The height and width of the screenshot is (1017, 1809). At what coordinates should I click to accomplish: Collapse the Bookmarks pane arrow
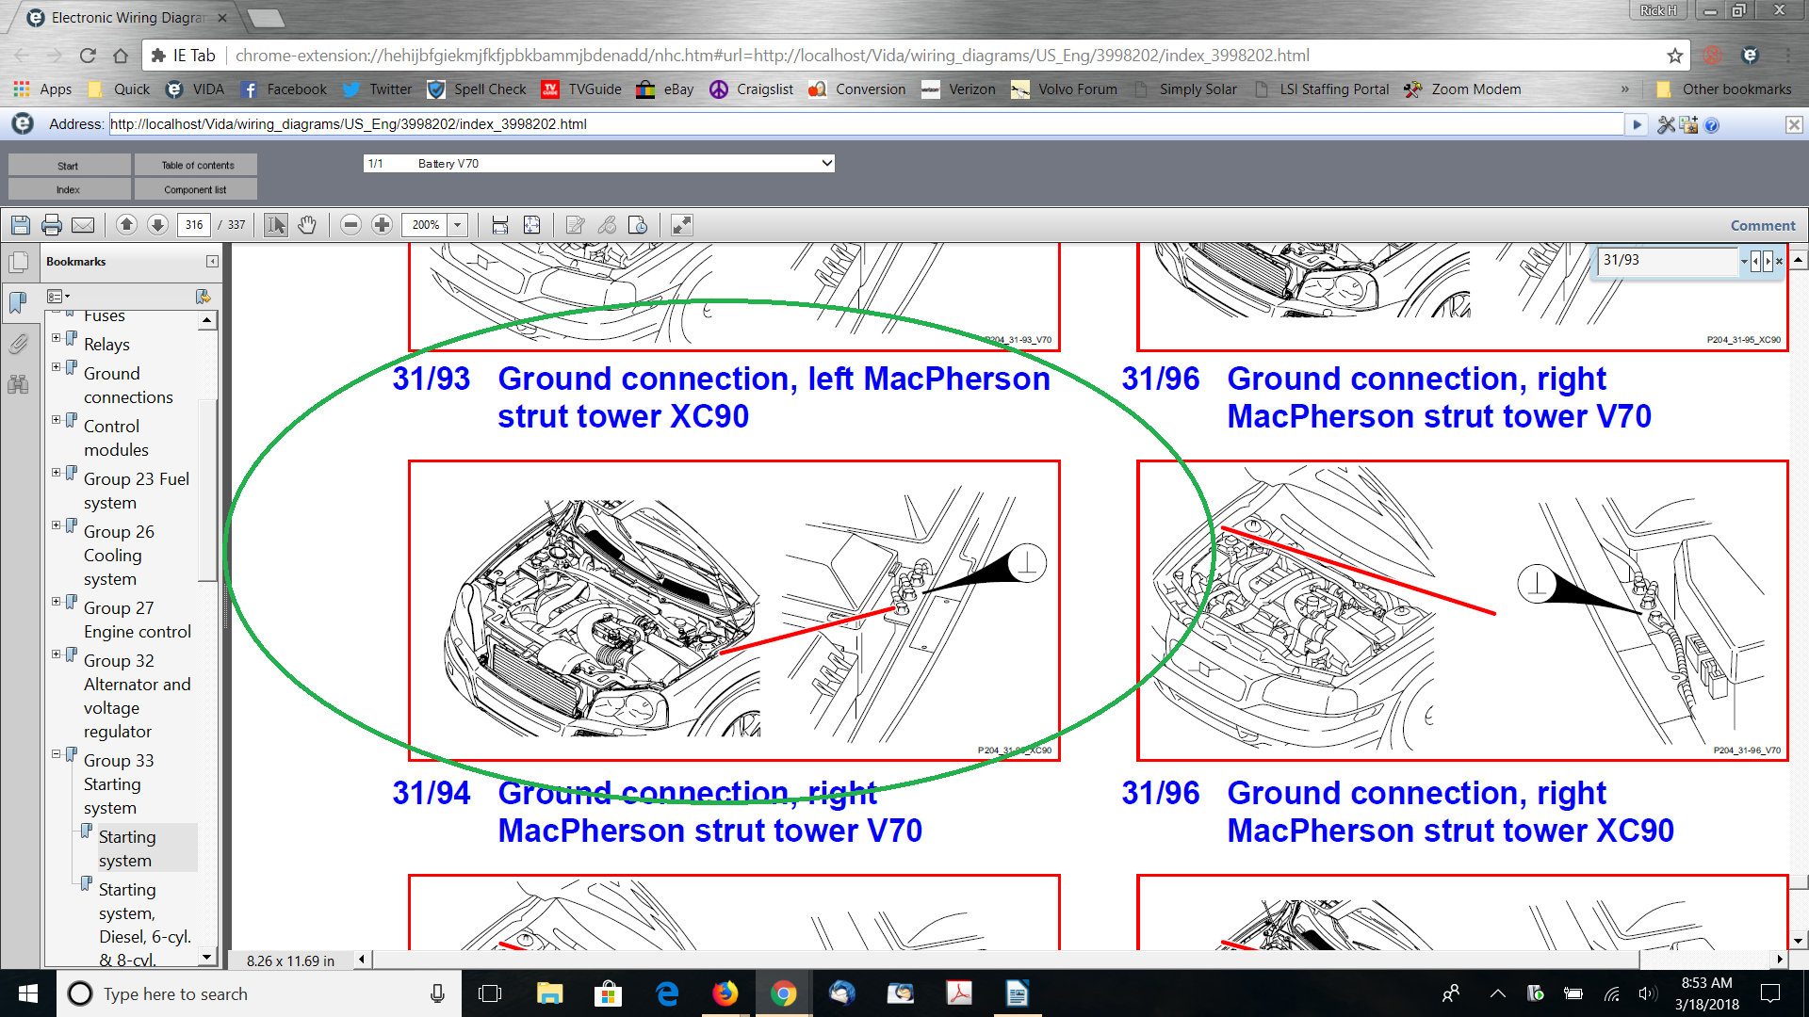(x=212, y=262)
